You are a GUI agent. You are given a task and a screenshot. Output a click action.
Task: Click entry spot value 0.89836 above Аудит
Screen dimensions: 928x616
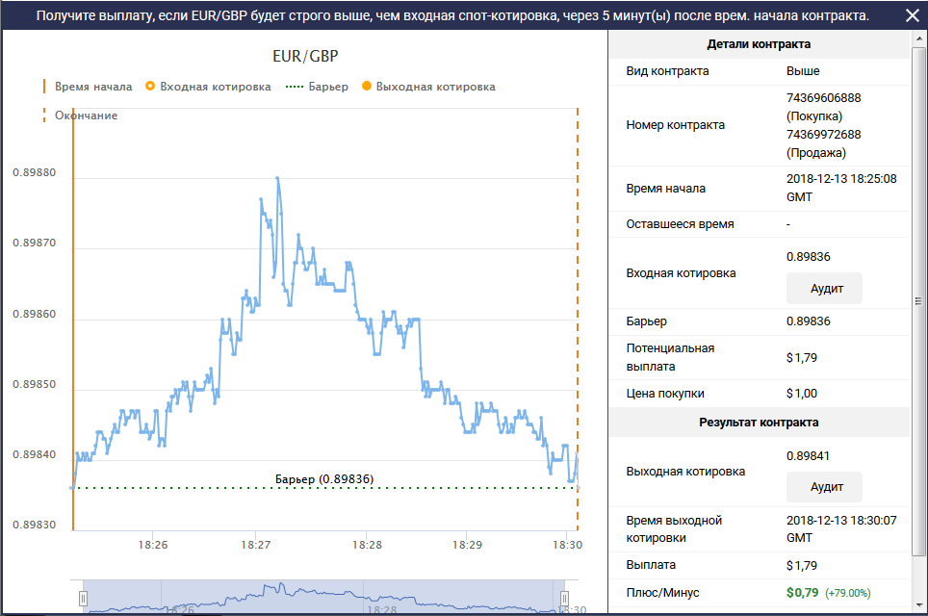(809, 257)
